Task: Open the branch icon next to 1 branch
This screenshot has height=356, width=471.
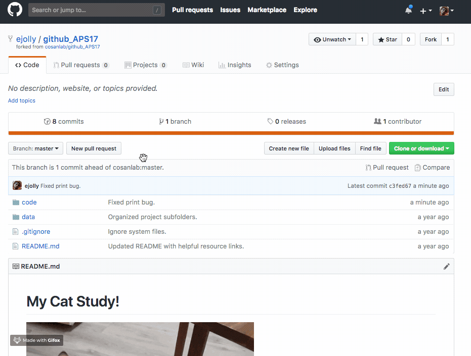Action: tap(161, 121)
